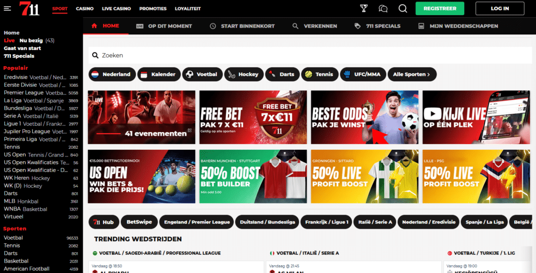
Task: Filter by Engeland / Premier League
Action: (197, 222)
